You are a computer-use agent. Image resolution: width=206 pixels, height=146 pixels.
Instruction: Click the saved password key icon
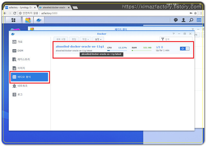(191, 13)
